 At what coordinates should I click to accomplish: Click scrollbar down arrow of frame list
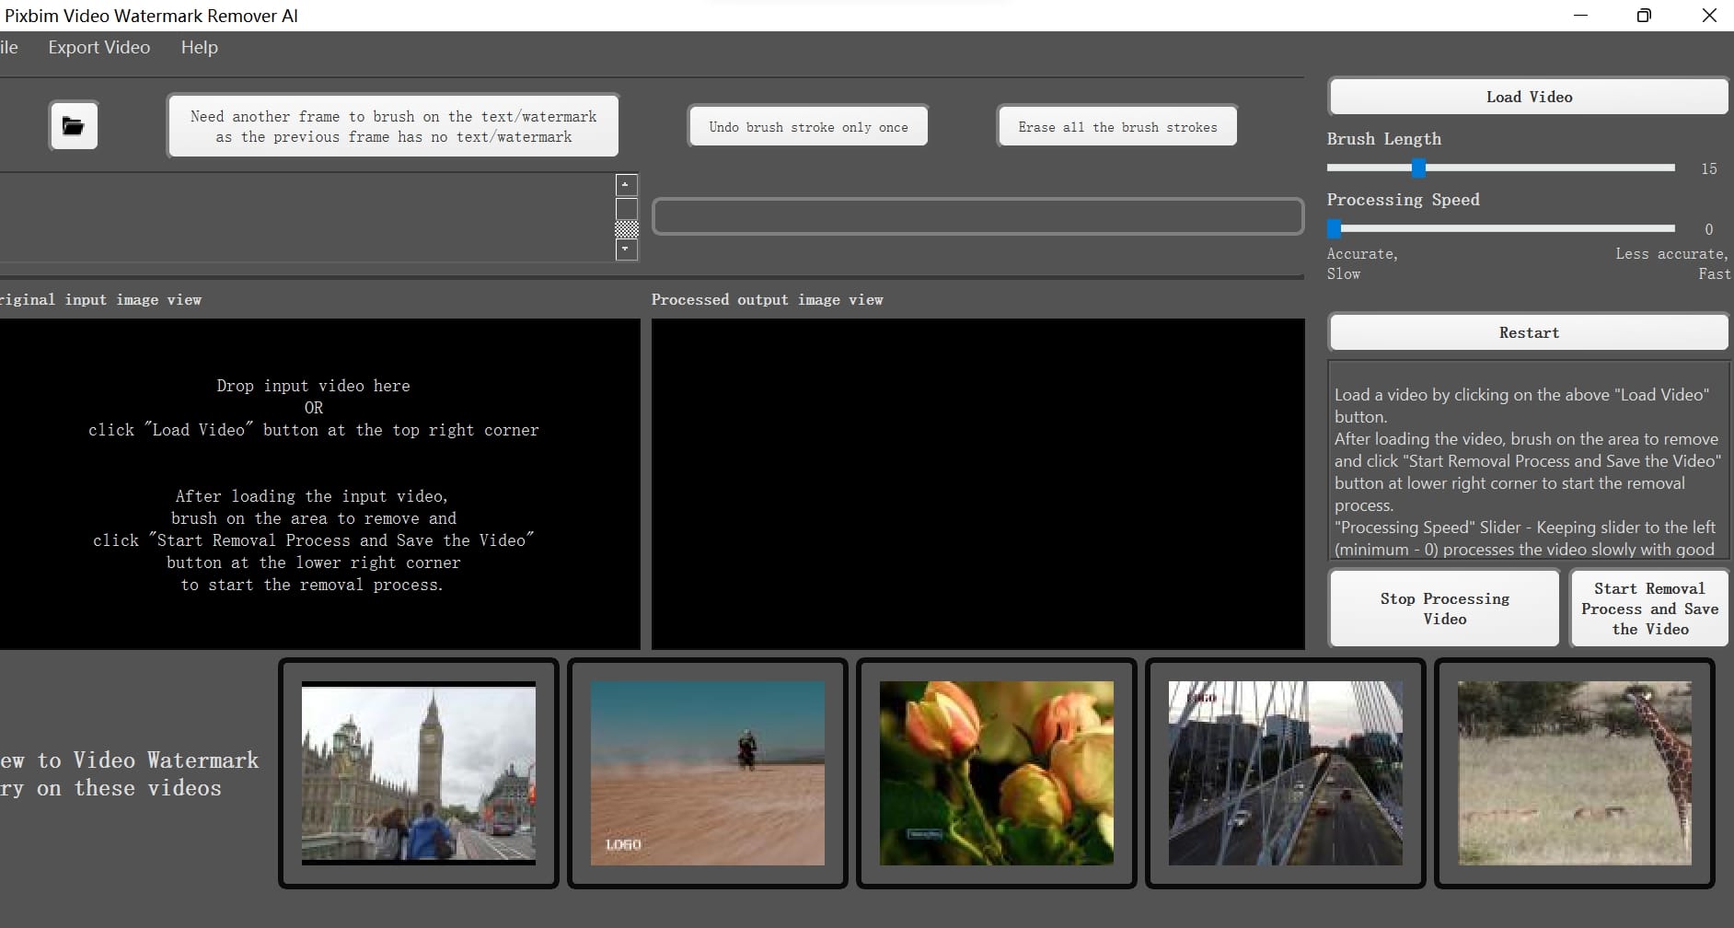626,249
